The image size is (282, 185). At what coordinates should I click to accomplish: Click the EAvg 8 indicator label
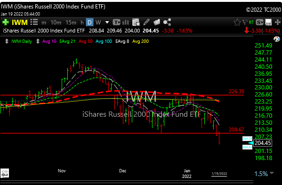122,41
